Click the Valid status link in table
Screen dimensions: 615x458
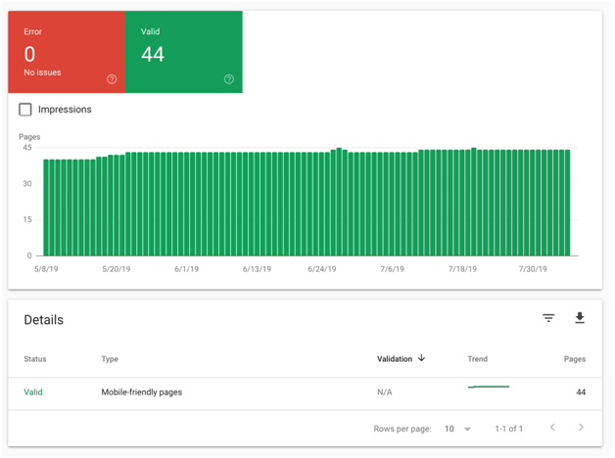pyautogui.click(x=33, y=392)
